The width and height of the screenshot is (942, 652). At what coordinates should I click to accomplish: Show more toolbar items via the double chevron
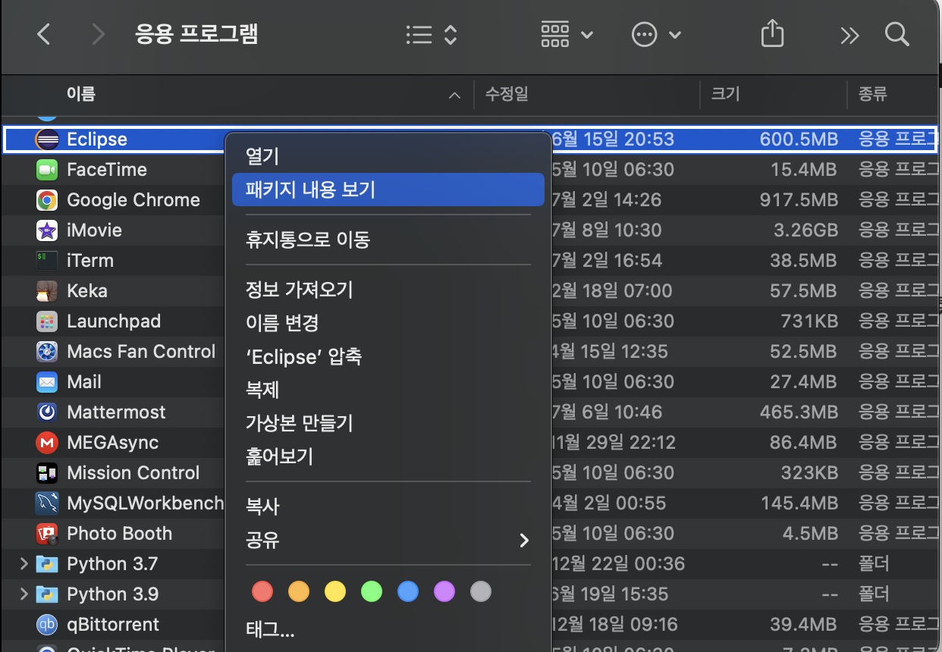point(849,35)
